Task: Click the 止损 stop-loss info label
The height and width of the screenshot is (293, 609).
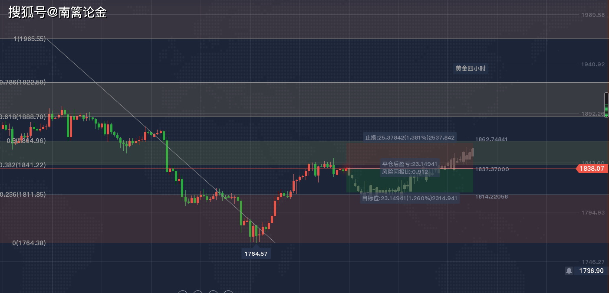Action: click(410, 137)
